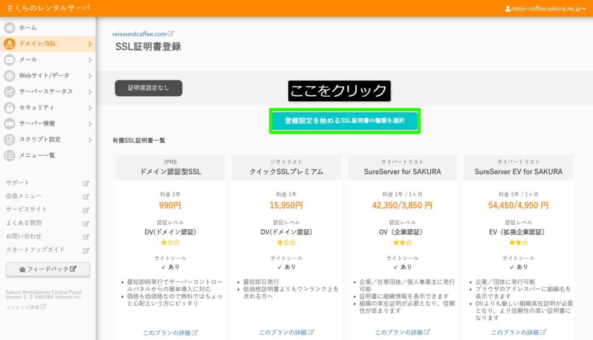Click the 証明書設定なし button
The image size is (593, 340).
[148, 87]
